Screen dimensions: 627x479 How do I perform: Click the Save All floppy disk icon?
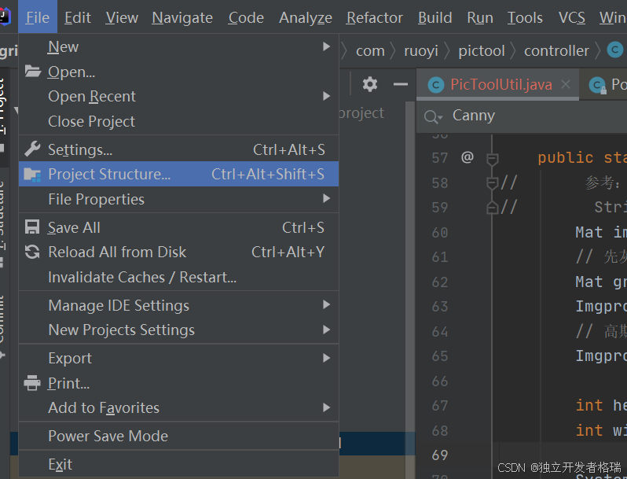click(32, 227)
